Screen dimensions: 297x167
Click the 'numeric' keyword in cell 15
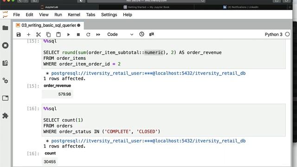tap(154, 52)
